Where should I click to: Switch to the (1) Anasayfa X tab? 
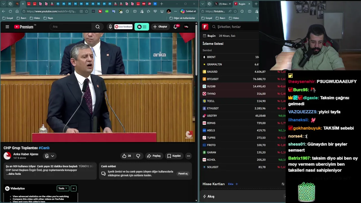point(223,4)
